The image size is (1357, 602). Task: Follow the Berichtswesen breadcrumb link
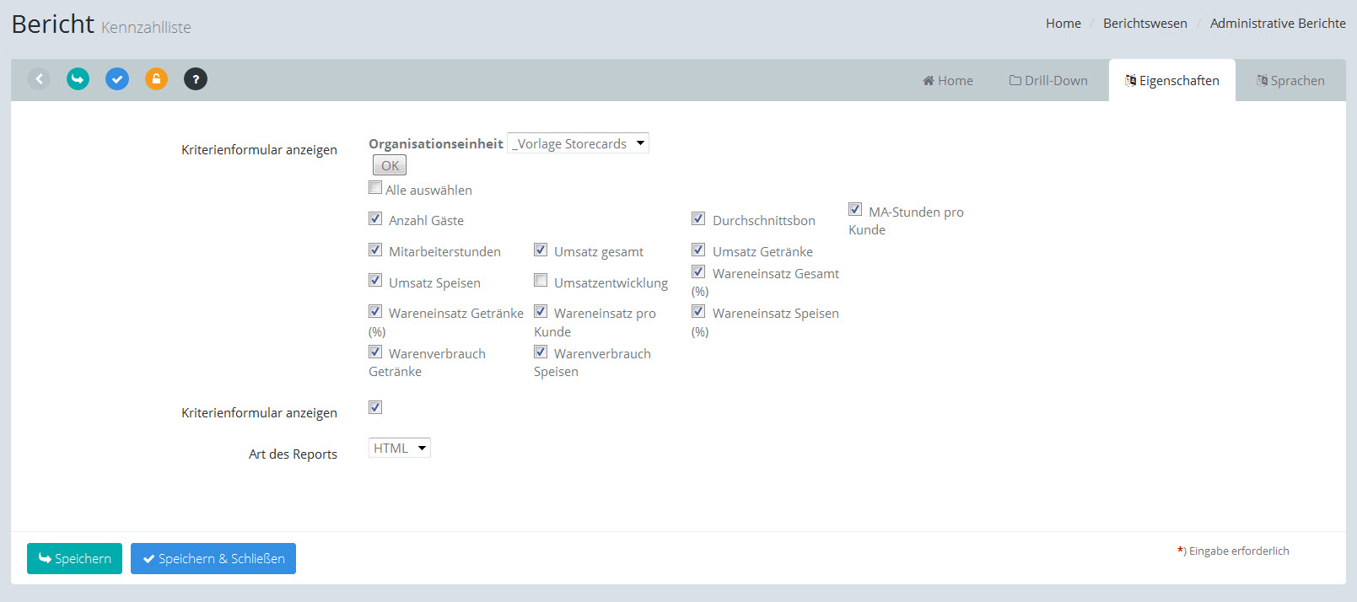point(1144,24)
